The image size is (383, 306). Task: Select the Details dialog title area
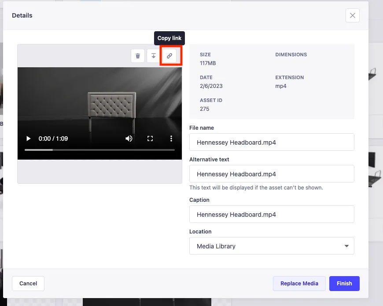pos(22,15)
